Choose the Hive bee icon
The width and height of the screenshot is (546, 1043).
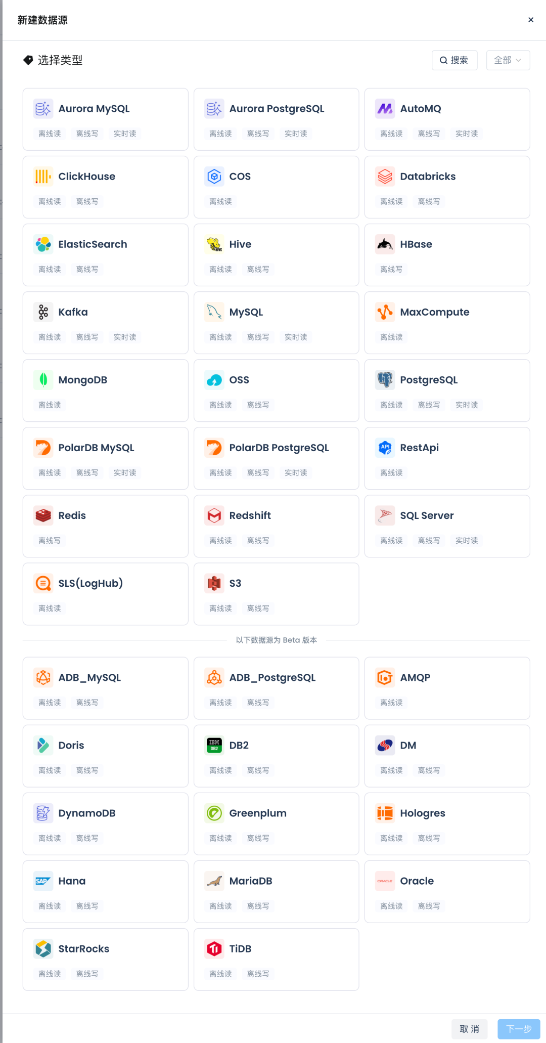pos(214,244)
